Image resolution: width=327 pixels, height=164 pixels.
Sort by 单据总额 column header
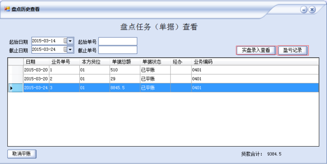tap(125, 62)
